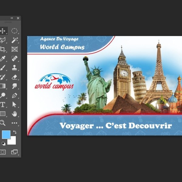182x182 pixels.
Task: Open the Edit Toolbar three-dots menu
Action: tap(14, 123)
